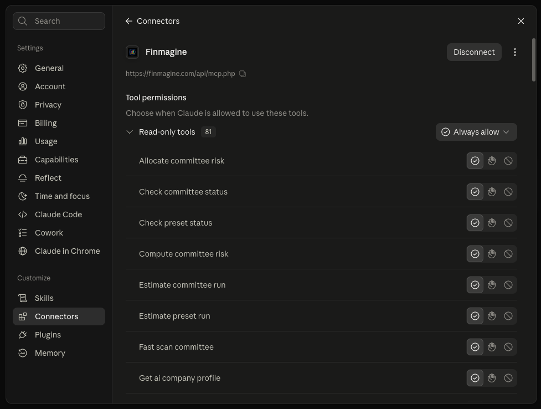
Task: Open the Finmagine more options menu
Action: pos(515,52)
